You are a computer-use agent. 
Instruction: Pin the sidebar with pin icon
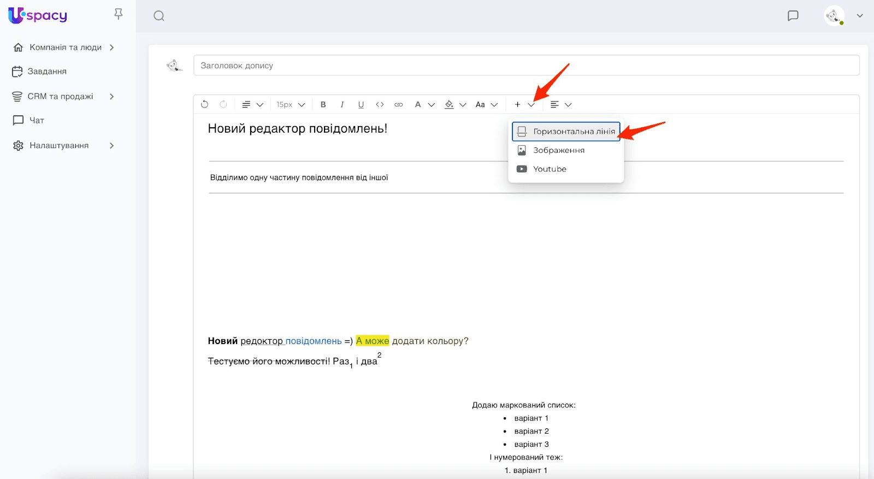(x=119, y=14)
